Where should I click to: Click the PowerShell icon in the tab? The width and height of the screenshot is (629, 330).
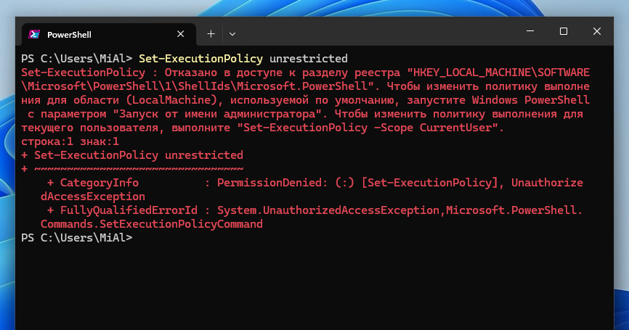(x=33, y=34)
